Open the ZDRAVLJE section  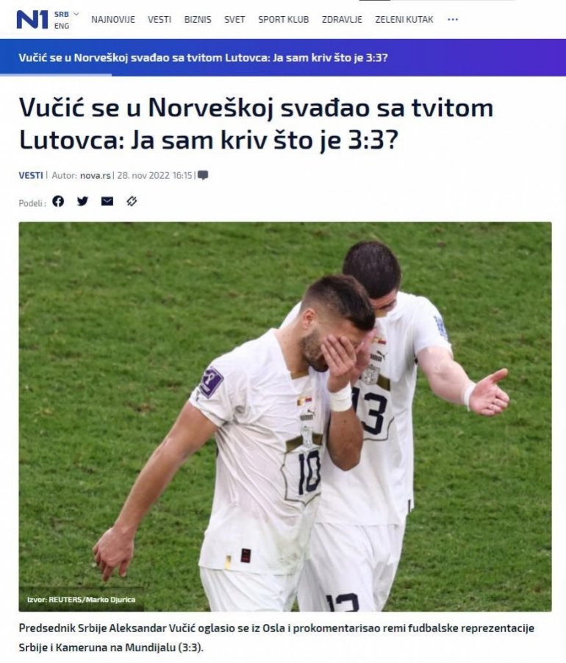pos(342,19)
